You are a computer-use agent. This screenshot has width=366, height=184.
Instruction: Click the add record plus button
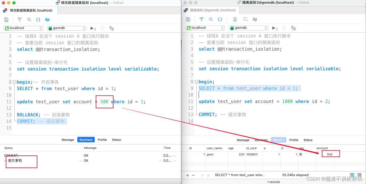click(188, 175)
